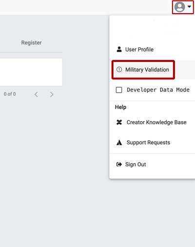Toggle Developer Data Mode via its label
Image resolution: width=195 pixels, height=247 pixels.
click(x=158, y=90)
